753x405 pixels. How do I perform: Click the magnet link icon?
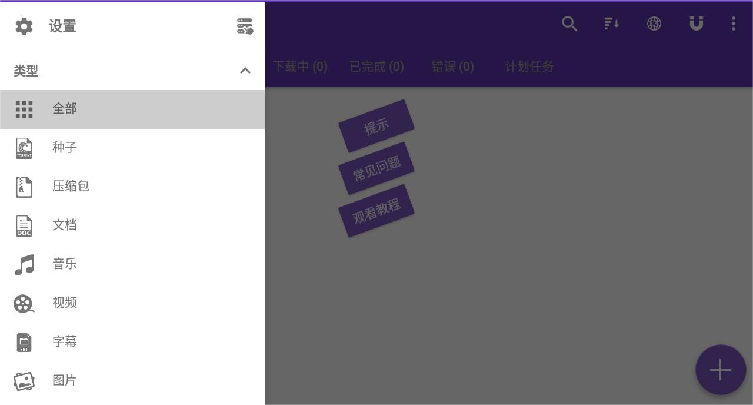(x=697, y=24)
